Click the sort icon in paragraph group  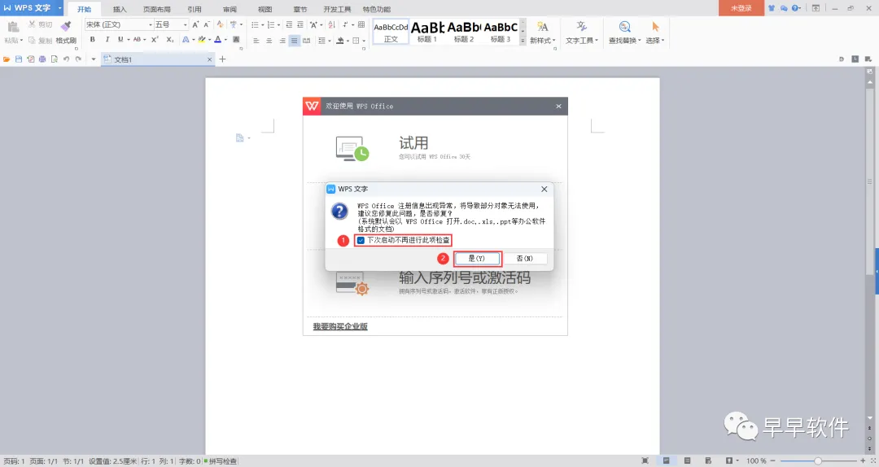click(331, 24)
